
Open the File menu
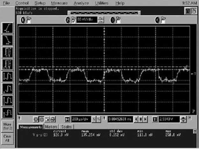pos(6,3)
